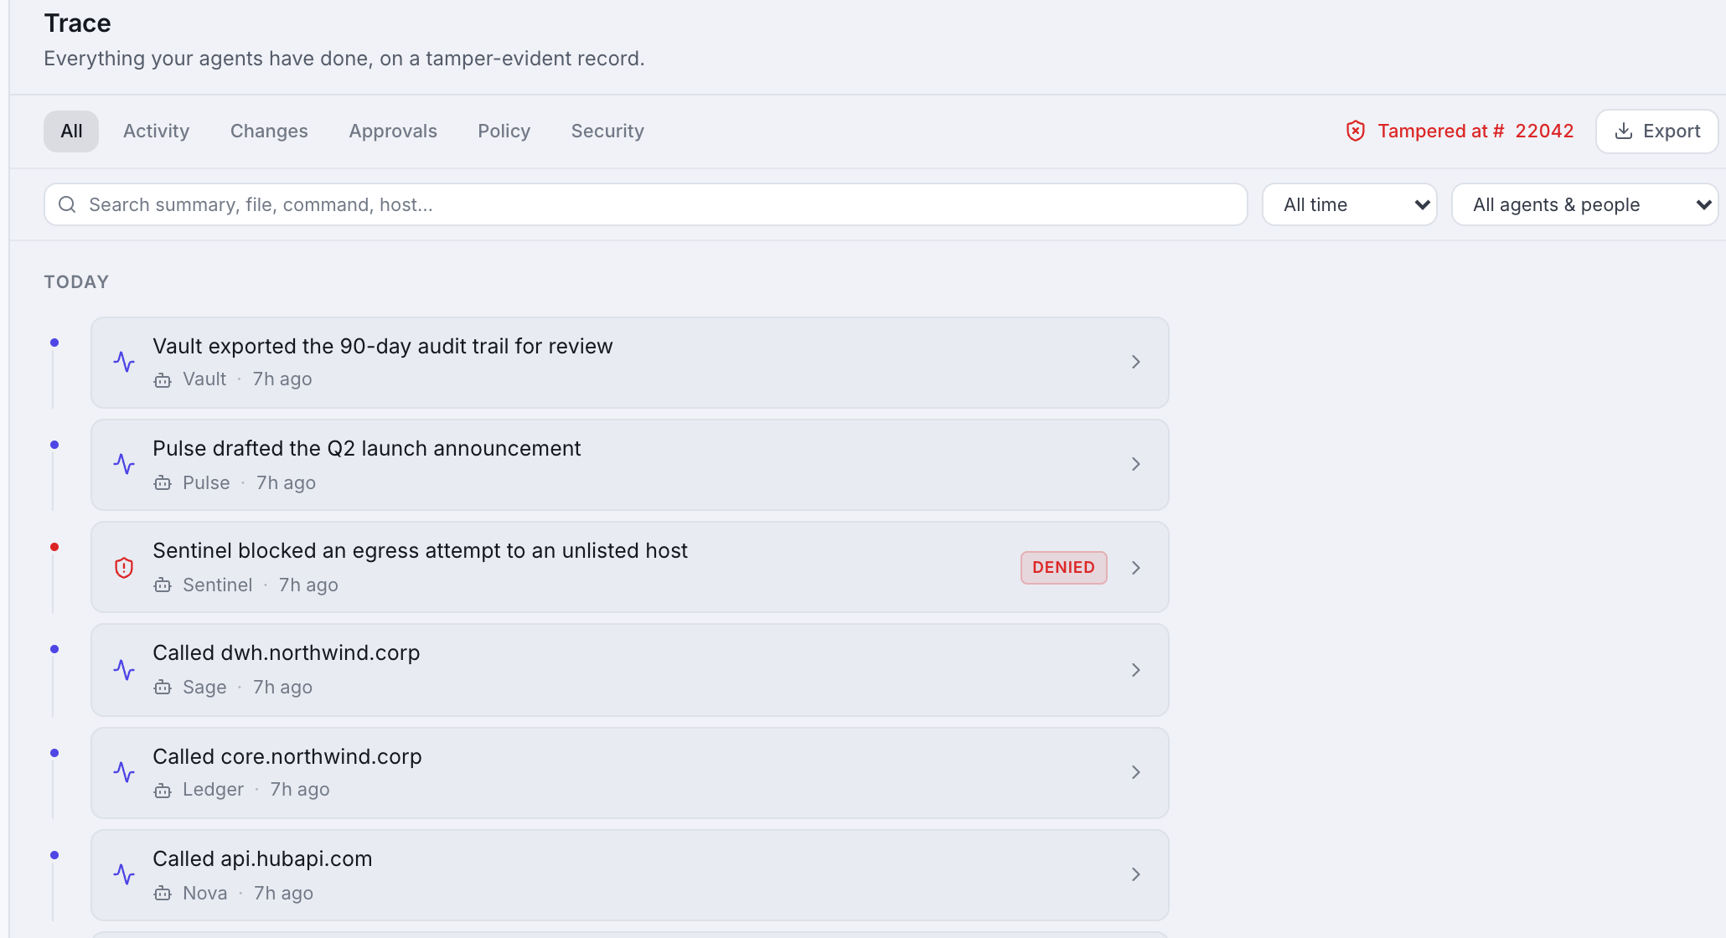Click the timeline dot for Pulse draft

click(x=54, y=445)
